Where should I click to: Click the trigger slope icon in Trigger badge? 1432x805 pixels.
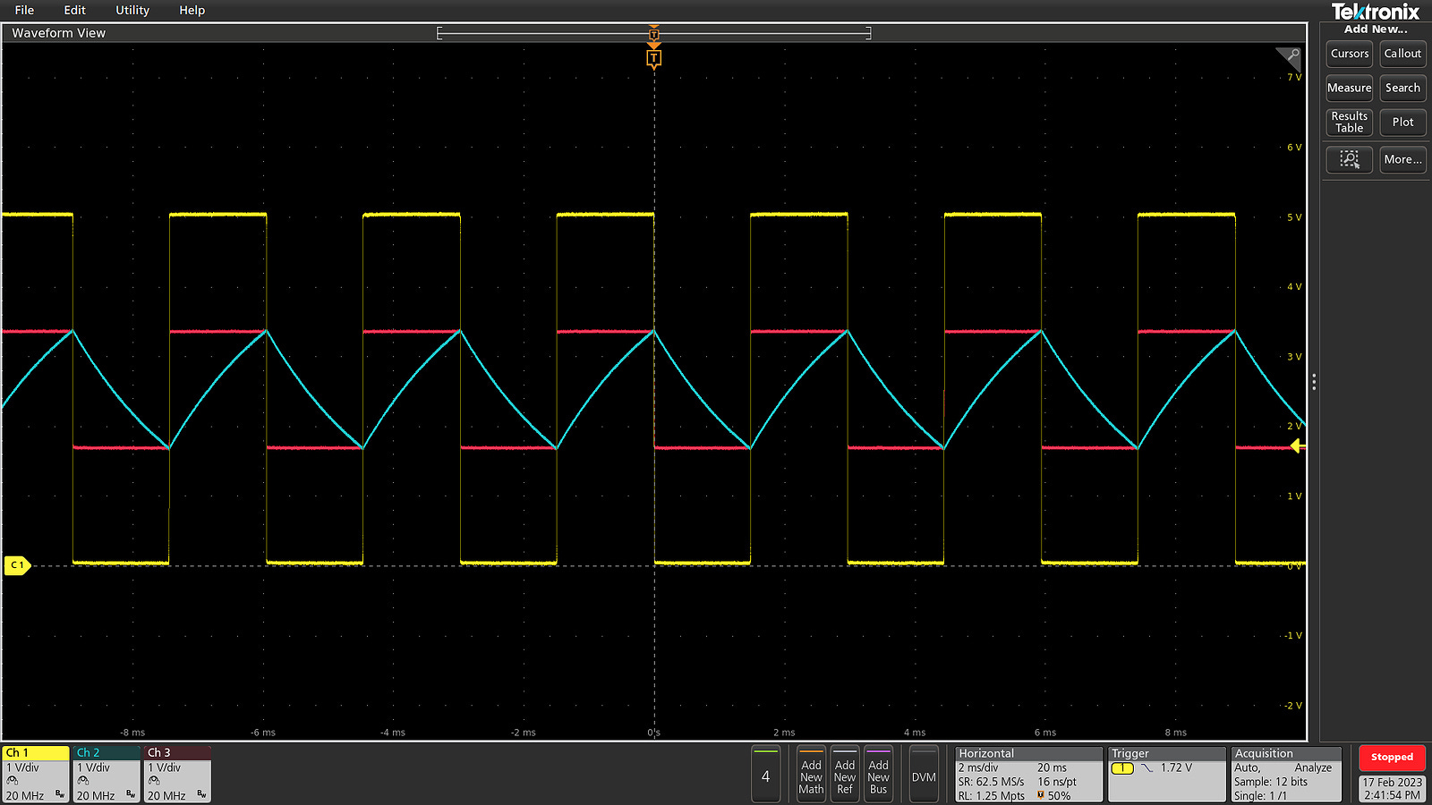click(1148, 767)
